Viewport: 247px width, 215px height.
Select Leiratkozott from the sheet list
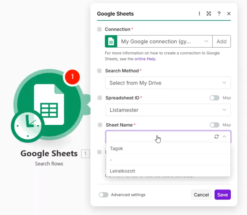click(x=123, y=171)
